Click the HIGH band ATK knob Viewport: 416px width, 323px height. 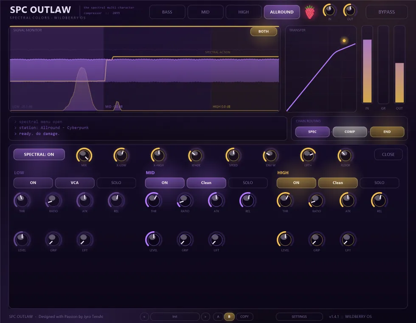348,200
